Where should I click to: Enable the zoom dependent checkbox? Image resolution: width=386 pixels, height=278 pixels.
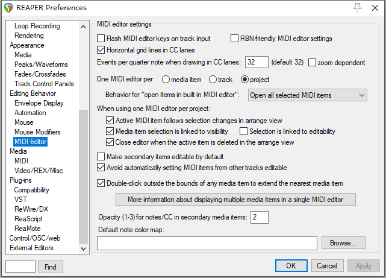312,63
